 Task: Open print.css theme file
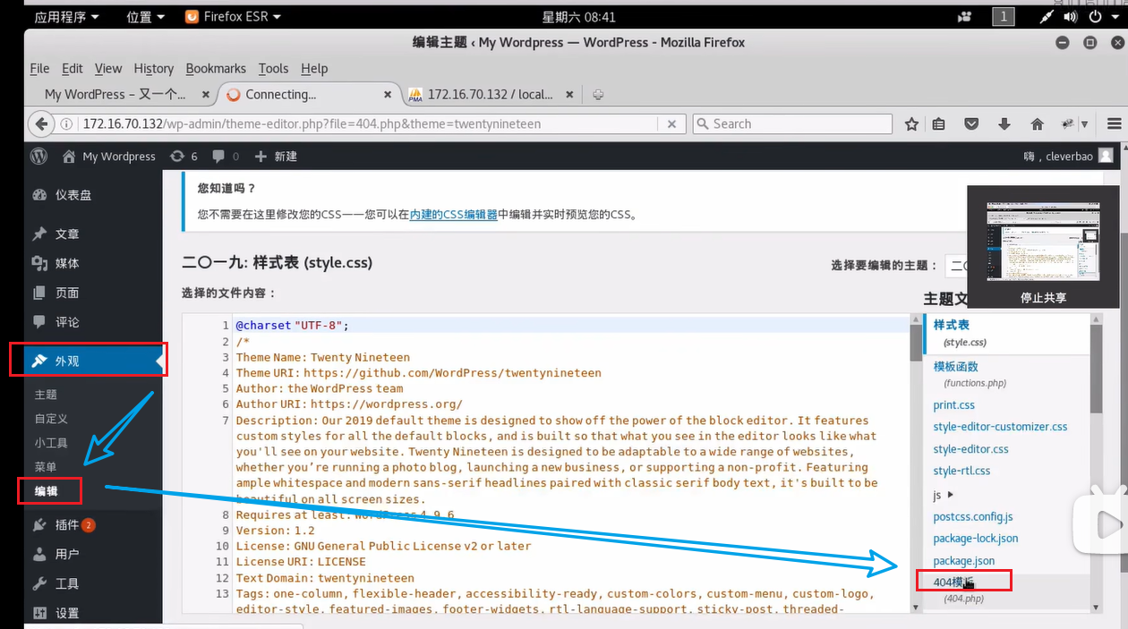pos(954,405)
